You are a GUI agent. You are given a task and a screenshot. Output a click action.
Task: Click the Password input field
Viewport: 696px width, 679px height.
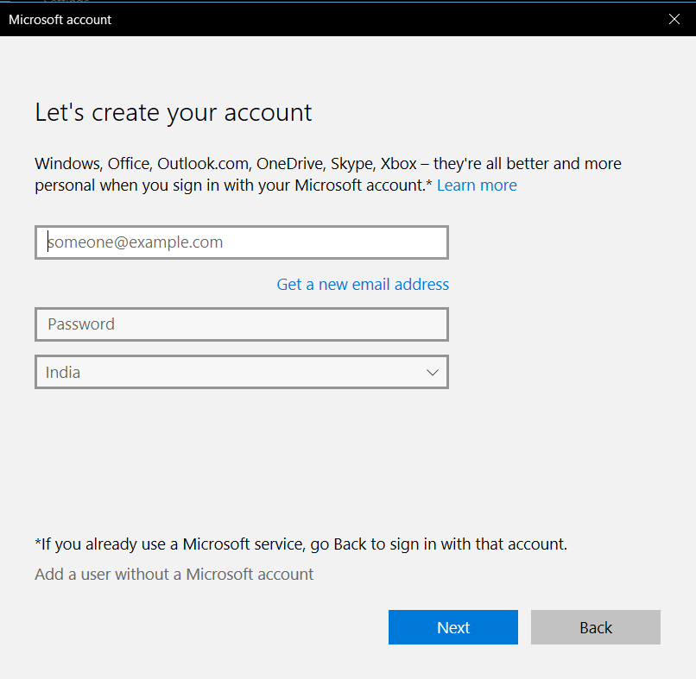tap(242, 324)
